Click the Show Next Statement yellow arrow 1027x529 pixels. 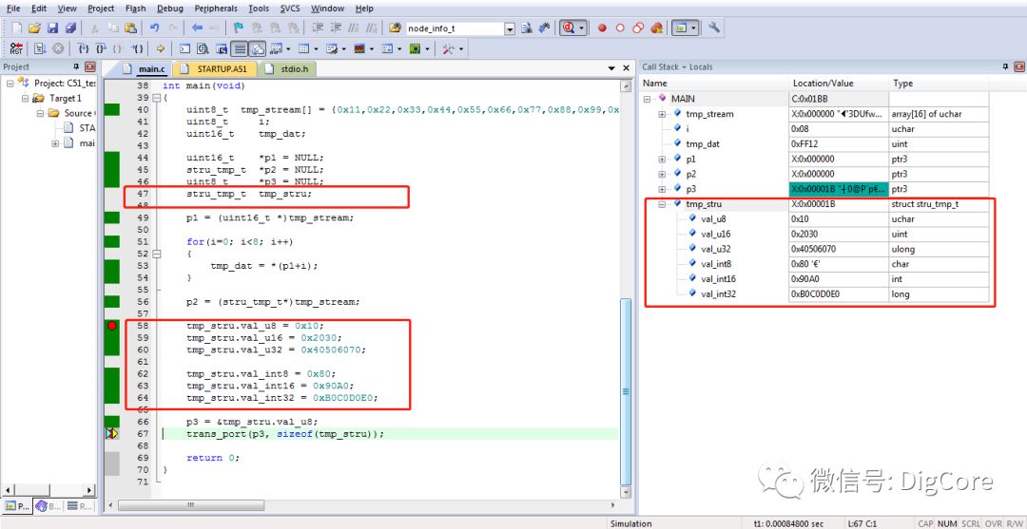(x=161, y=49)
